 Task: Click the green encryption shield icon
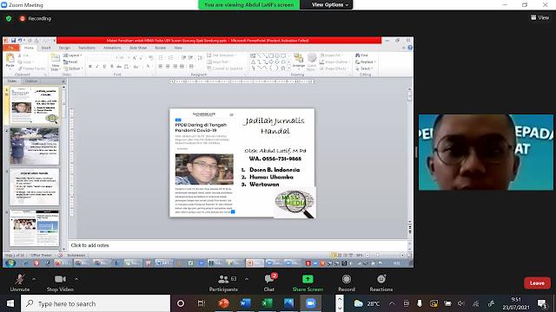click(x=9, y=18)
